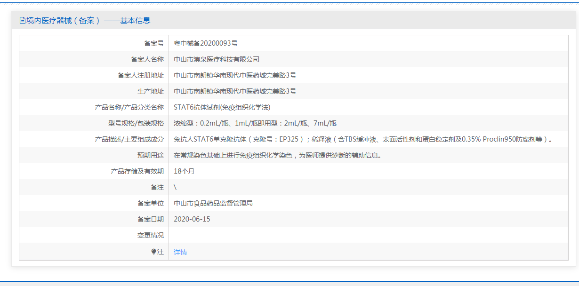
Task: Click the 型号规格/包装规格 label
Action: [x=136, y=123]
